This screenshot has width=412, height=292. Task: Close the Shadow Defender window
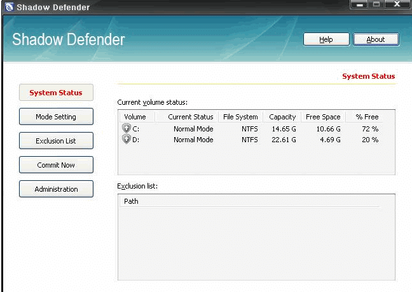click(x=397, y=4)
